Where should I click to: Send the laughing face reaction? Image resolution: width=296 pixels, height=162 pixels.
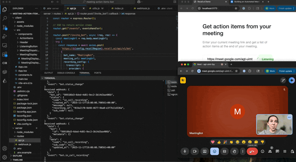tap(238, 142)
